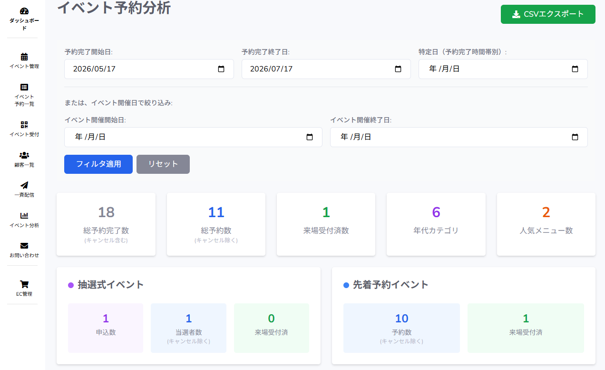Focus the 特定日 empty date field
Image resolution: width=605 pixels, height=370 pixels.
(503, 69)
